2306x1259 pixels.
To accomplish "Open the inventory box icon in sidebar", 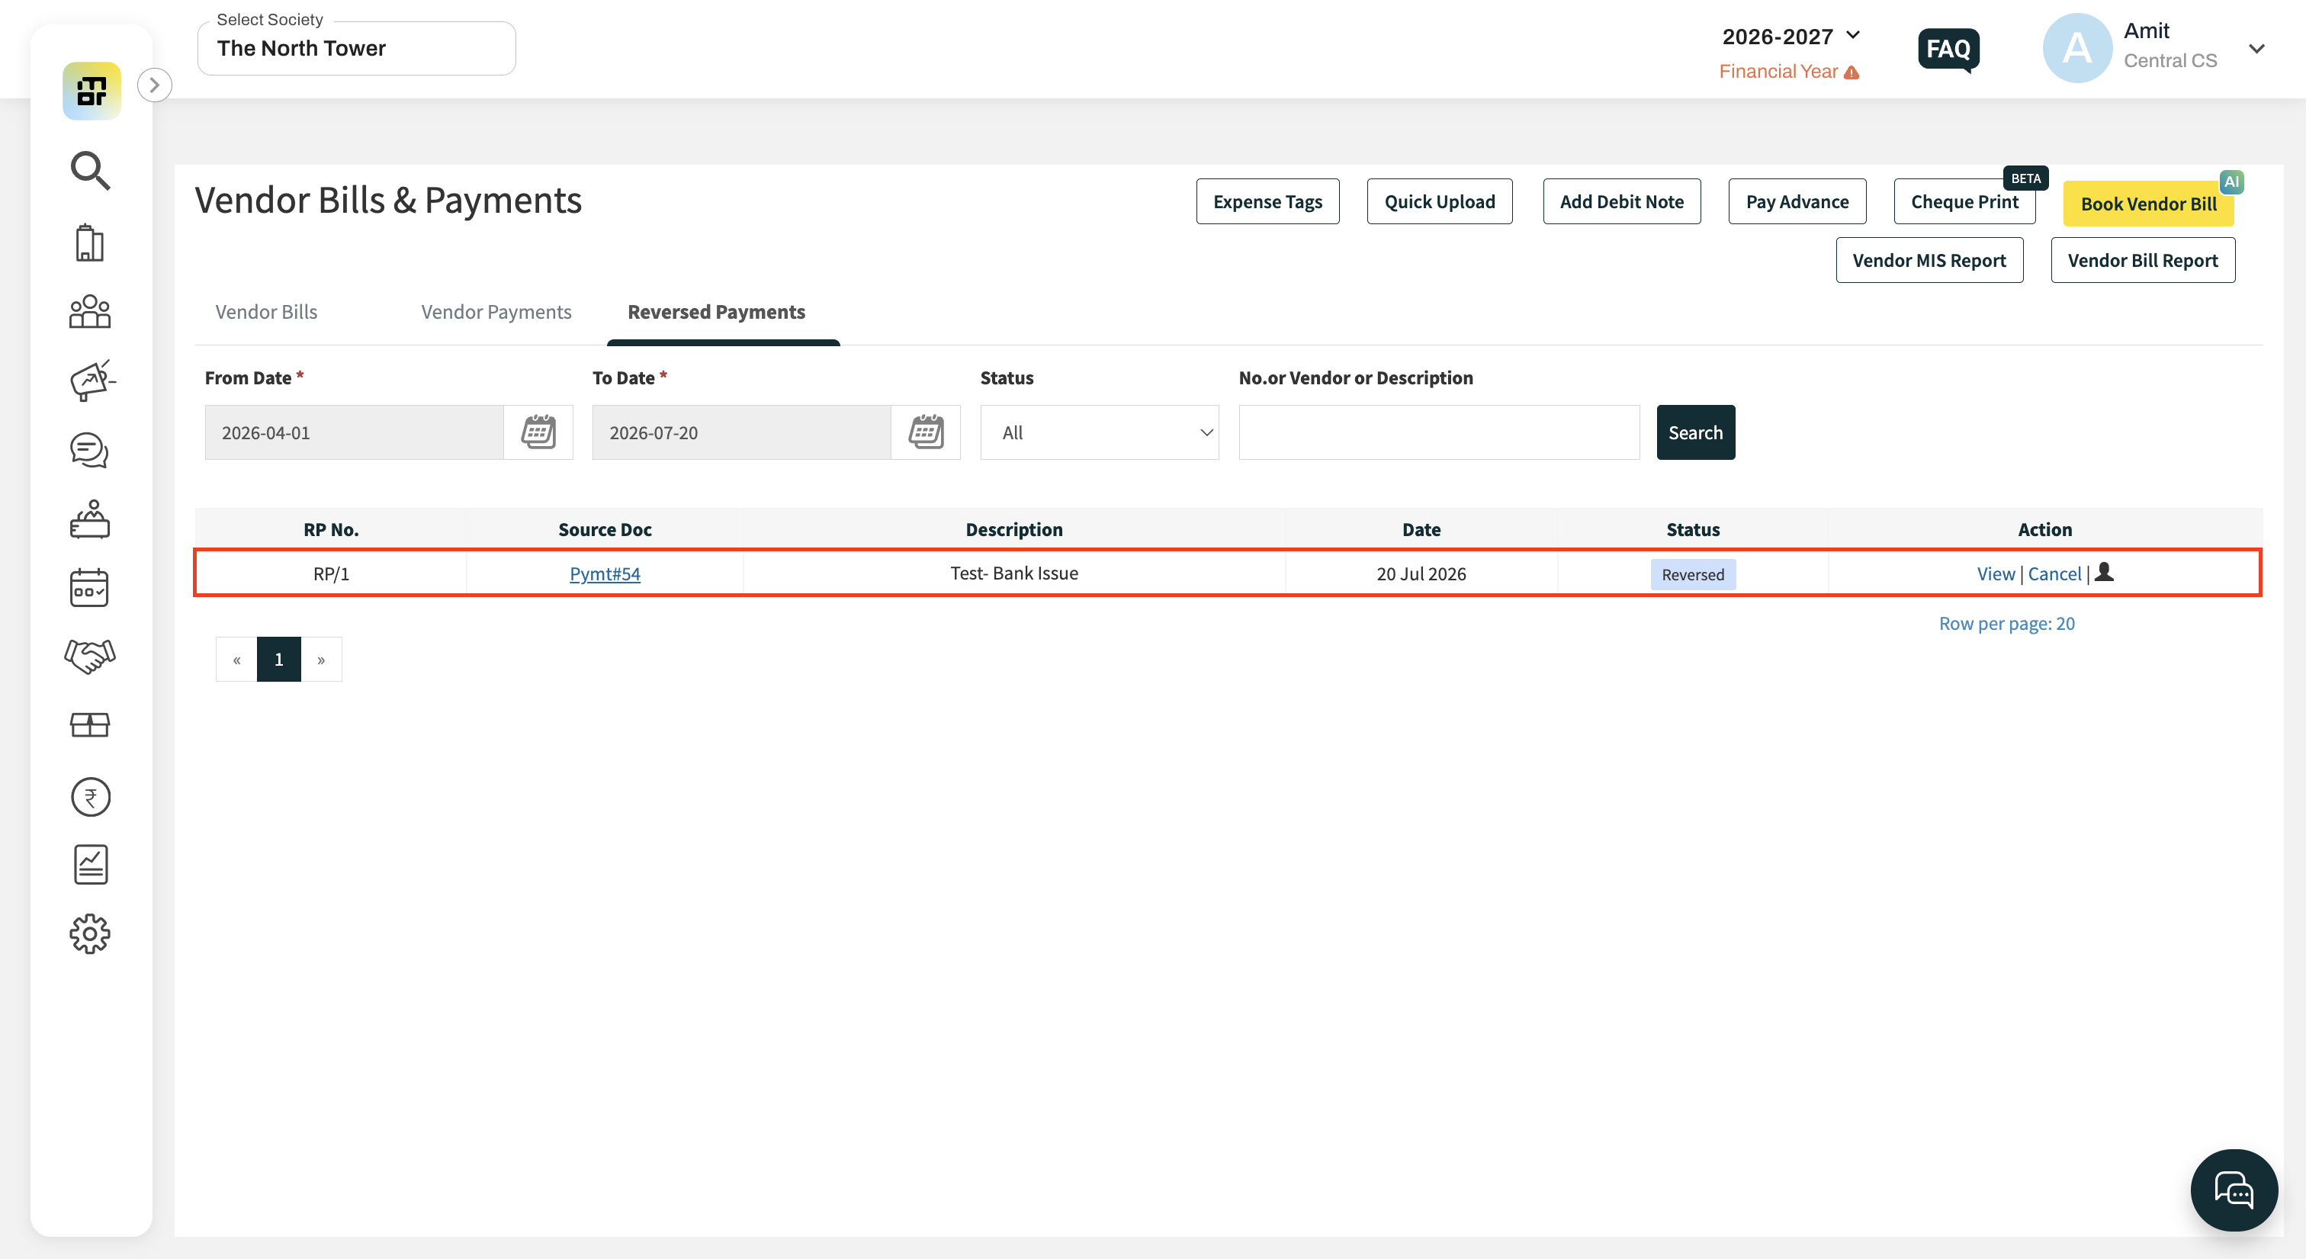I will point(89,725).
